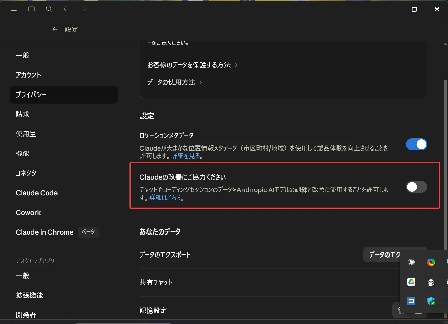Screen dimensions: 448x324
Task: Open the hamburger menu in the title bar
Action: click(x=14, y=9)
